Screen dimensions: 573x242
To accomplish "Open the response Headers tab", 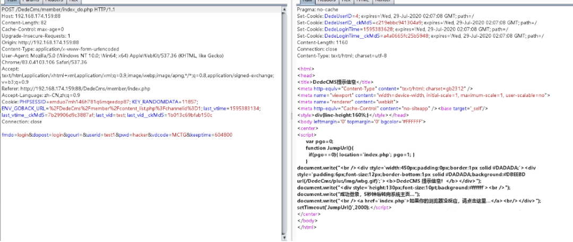I will (328, 2).
